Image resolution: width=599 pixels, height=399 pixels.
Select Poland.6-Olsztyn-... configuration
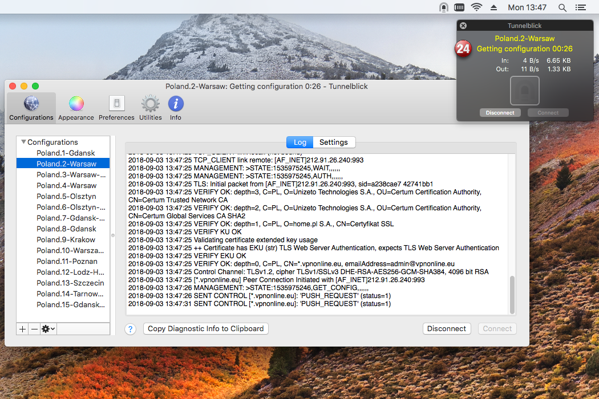coord(63,207)
